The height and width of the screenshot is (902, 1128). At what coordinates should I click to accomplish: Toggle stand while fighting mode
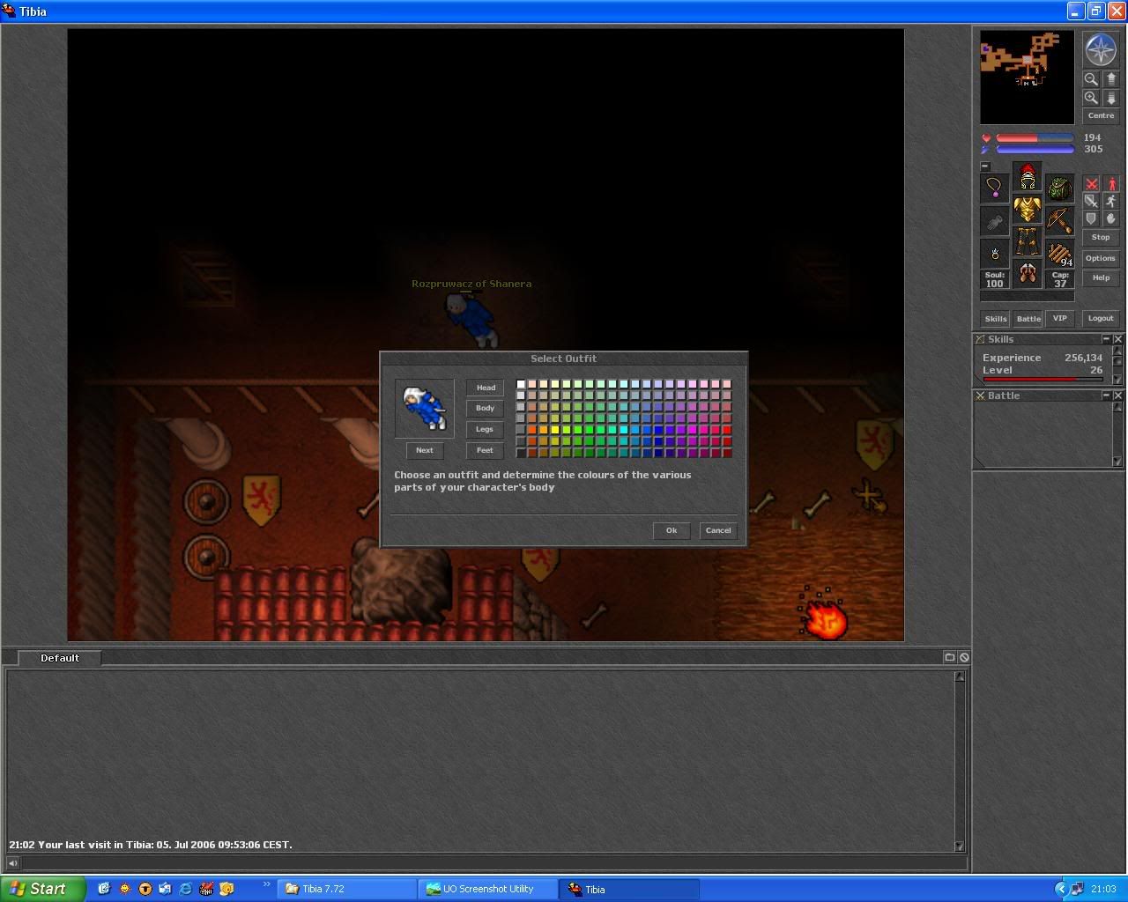tap(1111, 184)
